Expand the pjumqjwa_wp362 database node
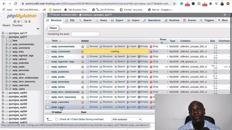The height and width of the screenshot is (130, 232). (x=3, y=96)
